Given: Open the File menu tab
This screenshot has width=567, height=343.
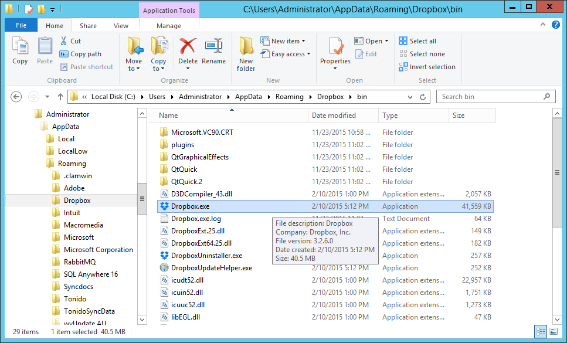Looking at the screenshot, I should point(21,25).
